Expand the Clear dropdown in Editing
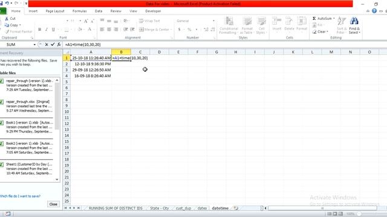 [x=327, y=32]
